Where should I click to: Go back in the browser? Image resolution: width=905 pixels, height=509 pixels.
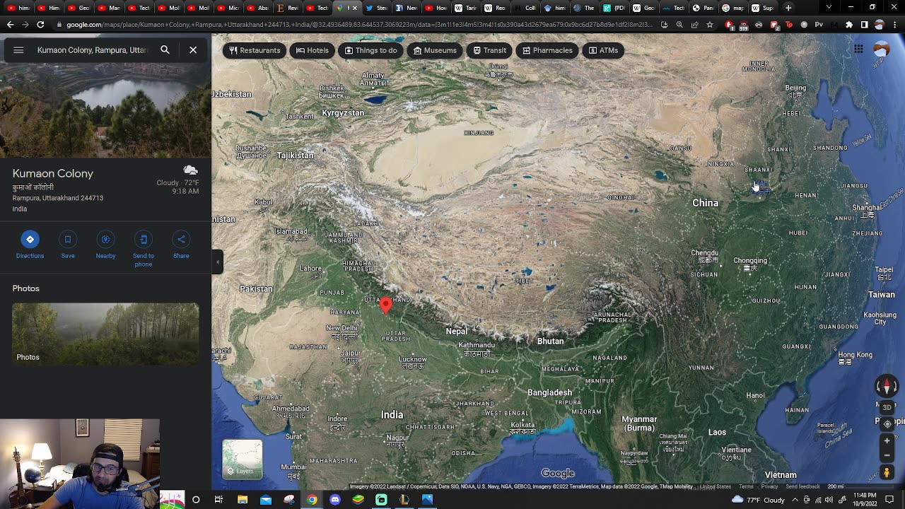(10, 25)
